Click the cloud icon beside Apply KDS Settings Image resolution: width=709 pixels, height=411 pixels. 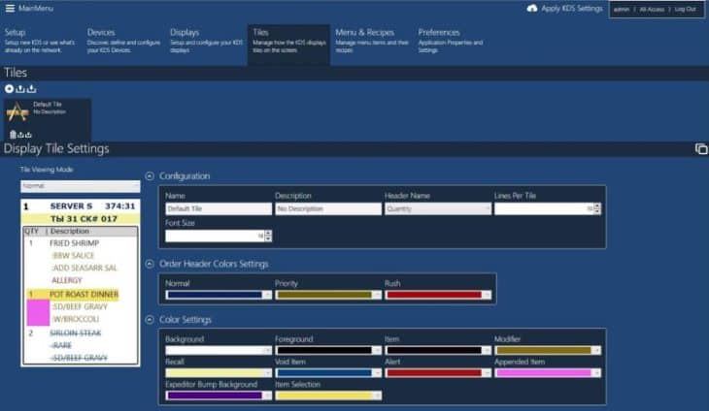[x=532, y=9]
